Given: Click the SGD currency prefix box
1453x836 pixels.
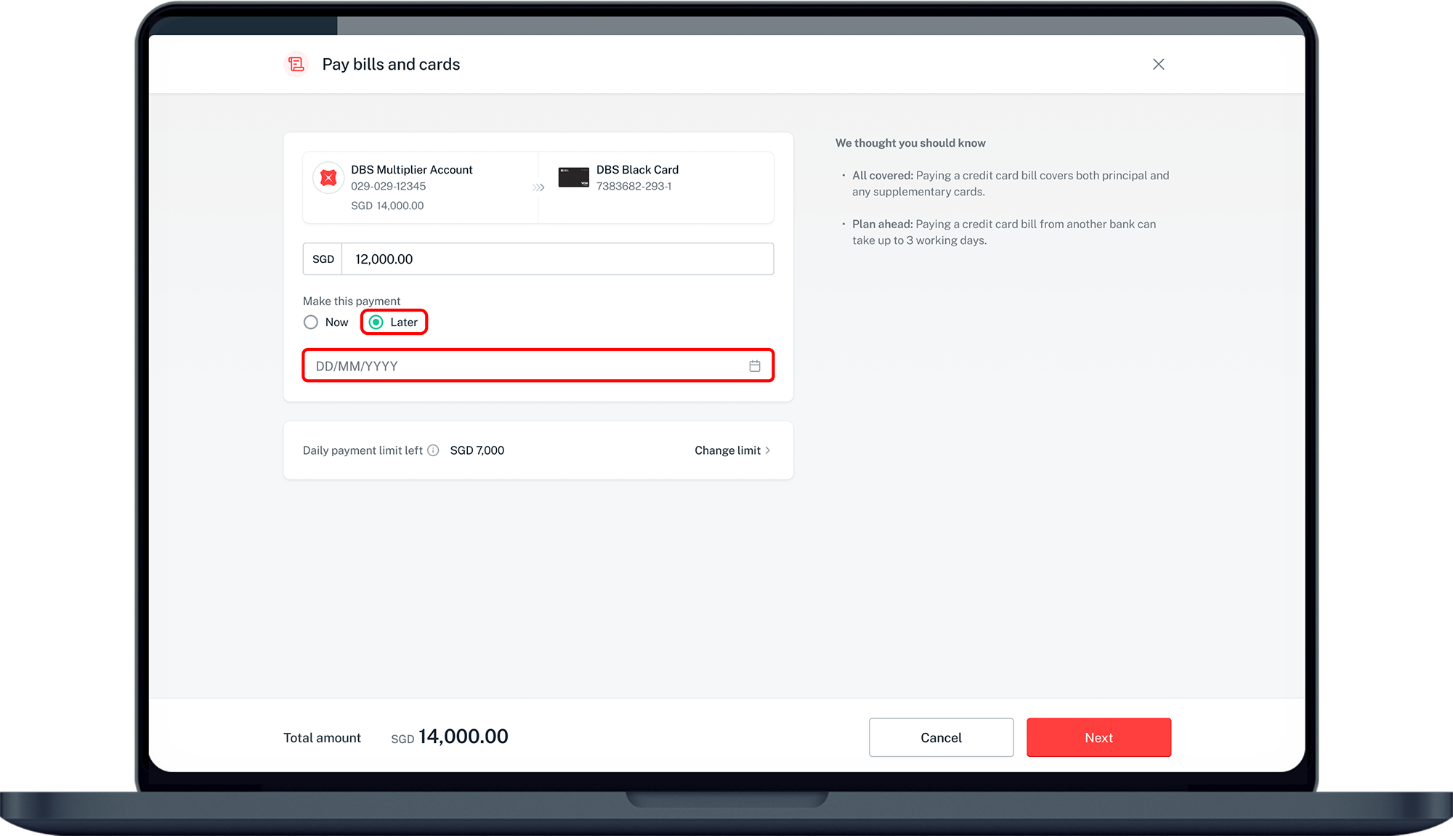Looking at the screenshot, I should click(x=323, y=259).
